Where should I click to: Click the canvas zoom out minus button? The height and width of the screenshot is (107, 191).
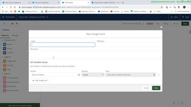point(178,103)
